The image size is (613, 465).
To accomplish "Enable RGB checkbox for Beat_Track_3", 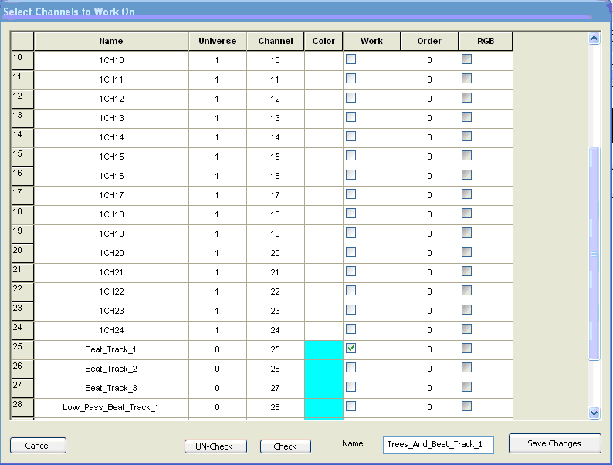I will click(x=466, y=387).
